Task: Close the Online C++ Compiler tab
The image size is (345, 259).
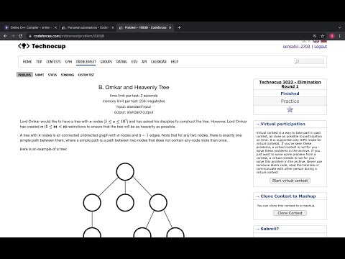Action: tap(55, 27)
